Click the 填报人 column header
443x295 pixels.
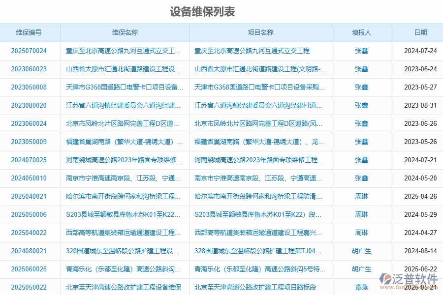[362, 33]
